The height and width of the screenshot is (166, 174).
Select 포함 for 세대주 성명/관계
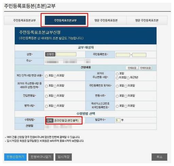(x=47, y=86)
